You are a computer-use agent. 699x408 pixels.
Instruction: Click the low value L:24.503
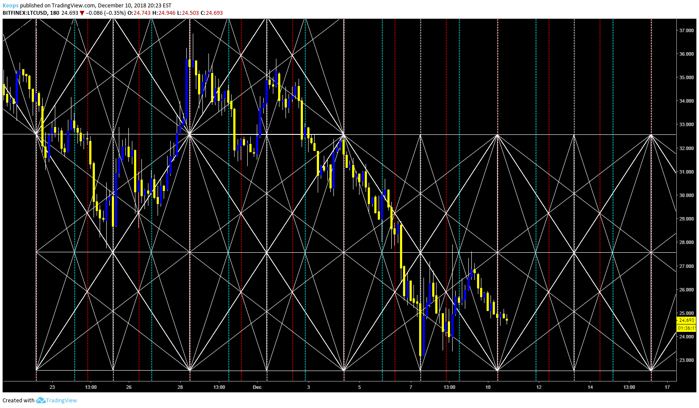point(188,13)
